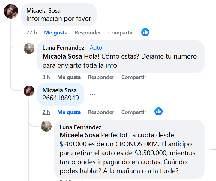Click Luna Fernández's avatar on Autor reply
The image size is (216, 181).
29,48
